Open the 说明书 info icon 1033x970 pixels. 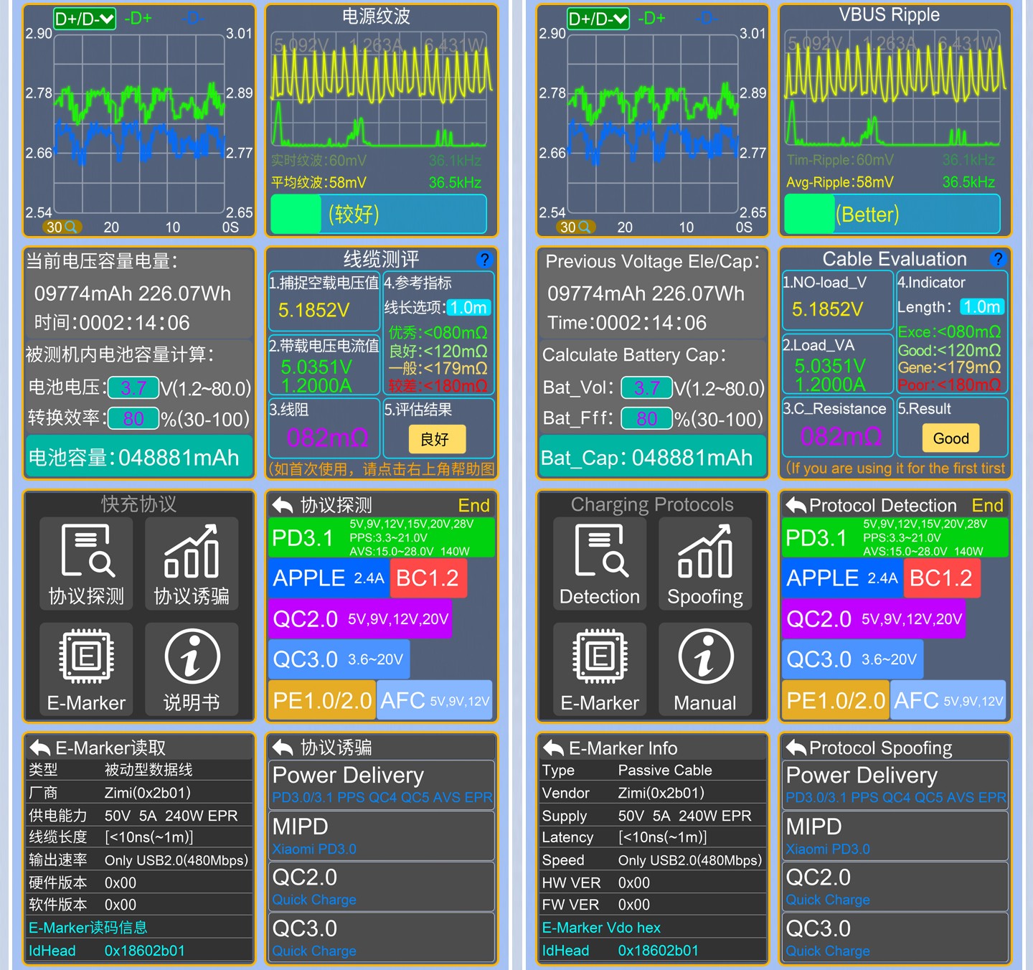(x=192, y=669)
